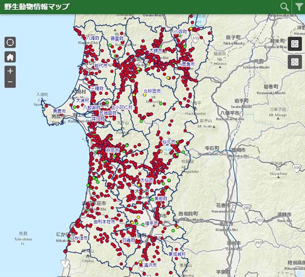Screen dimensions: 305x277
Task: Open the lower grid widget button
Action: pos(294,62)
